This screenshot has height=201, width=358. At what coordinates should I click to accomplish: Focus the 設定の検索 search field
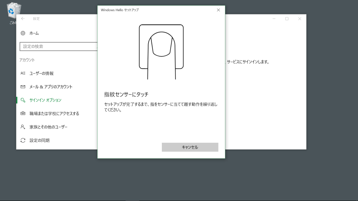click(59, 46)
